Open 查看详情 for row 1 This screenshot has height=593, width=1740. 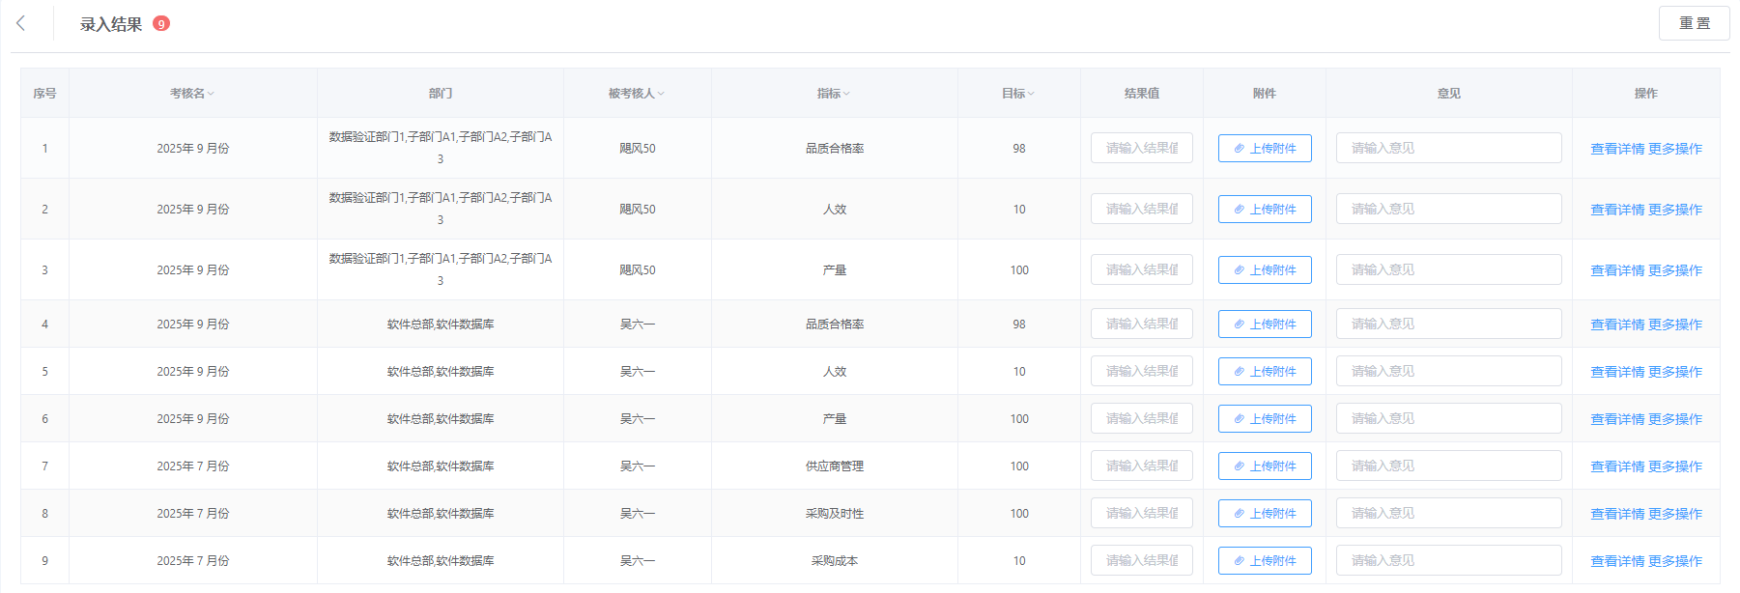tap(1616, 149)
